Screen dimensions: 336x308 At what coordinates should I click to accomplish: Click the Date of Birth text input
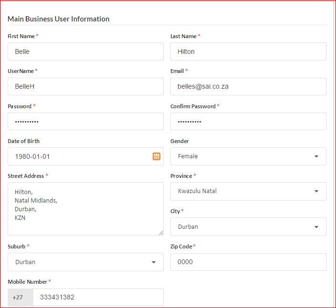pyautogui.click(x=79, y=156)
